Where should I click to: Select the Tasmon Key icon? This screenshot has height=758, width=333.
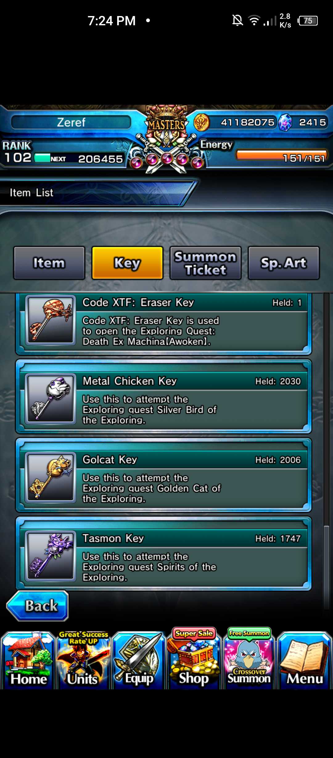point(51,556)
